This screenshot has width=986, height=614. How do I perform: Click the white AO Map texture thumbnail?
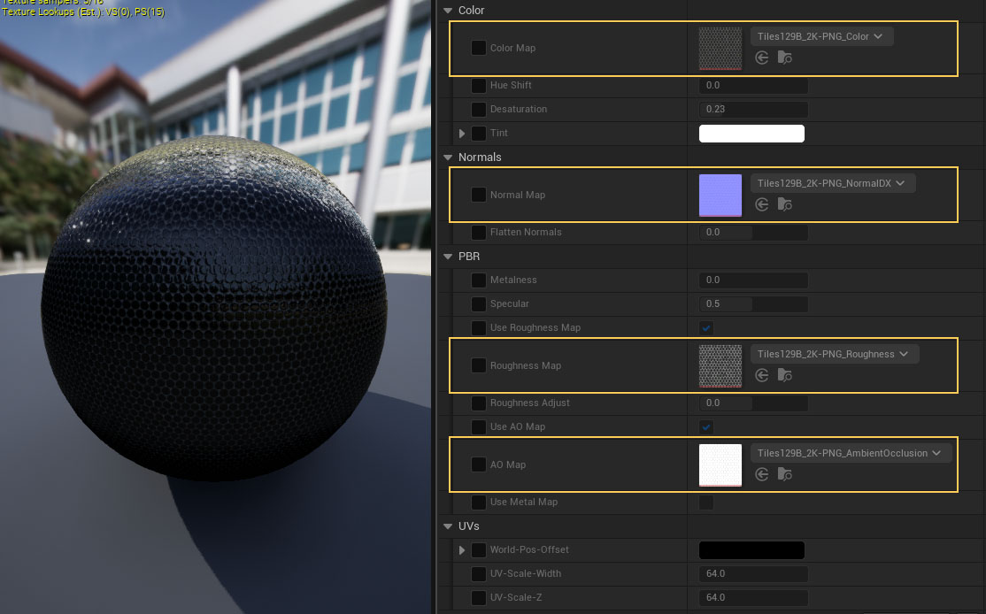point(720,465)
